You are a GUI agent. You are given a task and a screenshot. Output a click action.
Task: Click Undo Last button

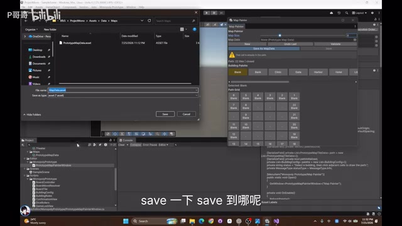[290, 44]
